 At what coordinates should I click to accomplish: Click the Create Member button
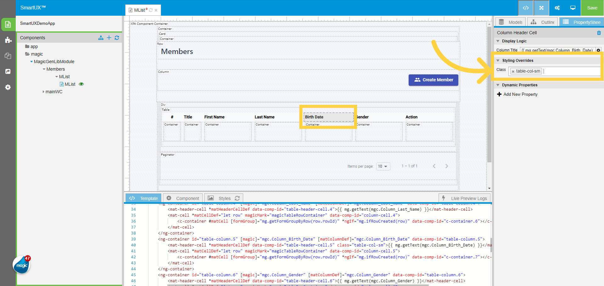(x=433, y=80)
